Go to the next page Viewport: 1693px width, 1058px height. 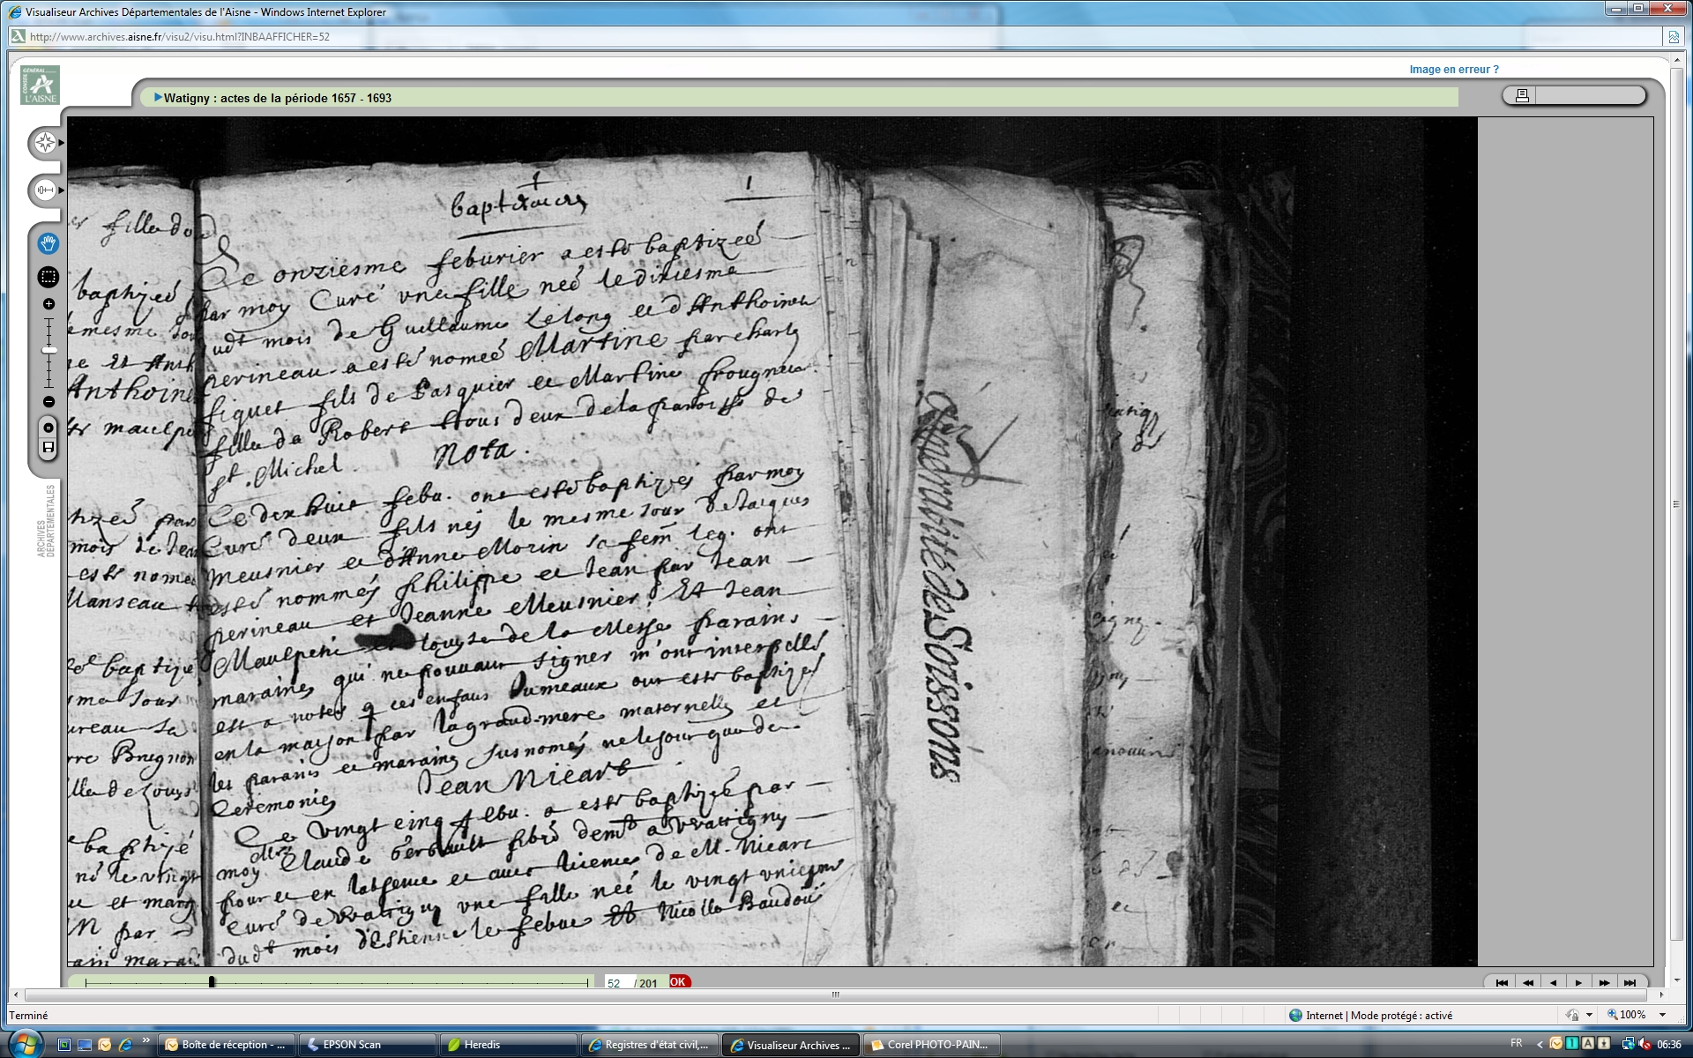click(1578, 983)
